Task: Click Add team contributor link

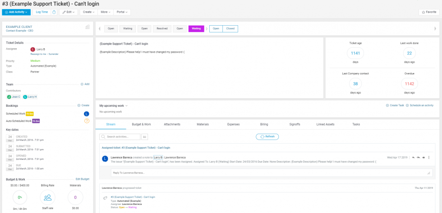Action: [85, 84]
